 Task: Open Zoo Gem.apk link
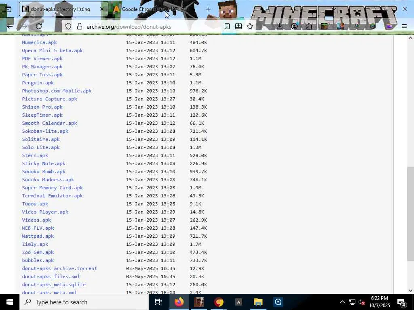[x=38, y=252]
